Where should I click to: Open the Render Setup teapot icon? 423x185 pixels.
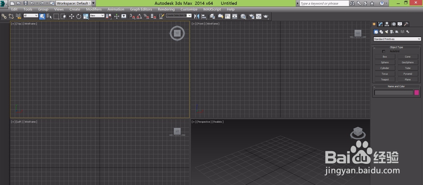pos(251,16)
